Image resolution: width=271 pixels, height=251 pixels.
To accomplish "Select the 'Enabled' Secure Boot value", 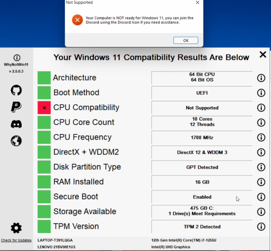I will point(202,197).
